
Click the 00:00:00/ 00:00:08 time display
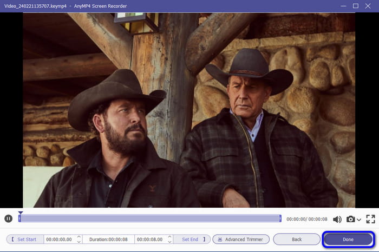[x=307, y=219]
